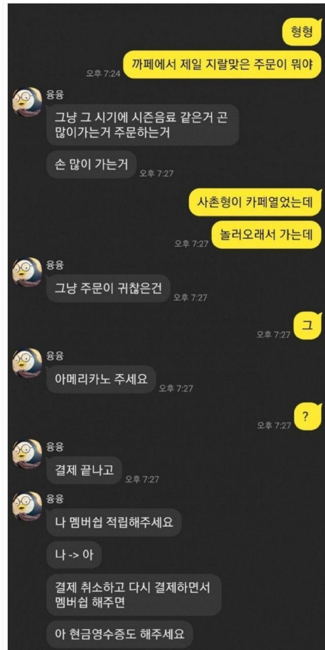Screen dimensions: 325x650
Task: Tap the 결제 취소하고 다시 결제하면서 message
Action: pos(134,594)
